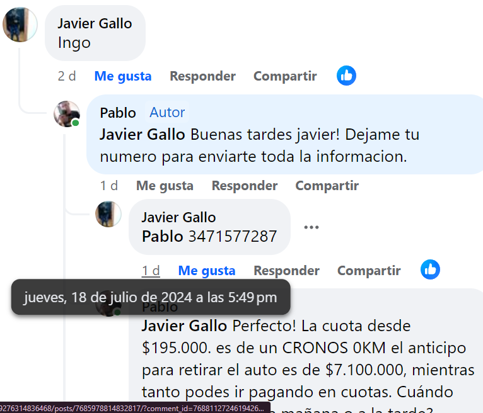Click the Pablo mention before 3471577287
The width and height of the screenshot is (483, 413).
coord(163,237)
